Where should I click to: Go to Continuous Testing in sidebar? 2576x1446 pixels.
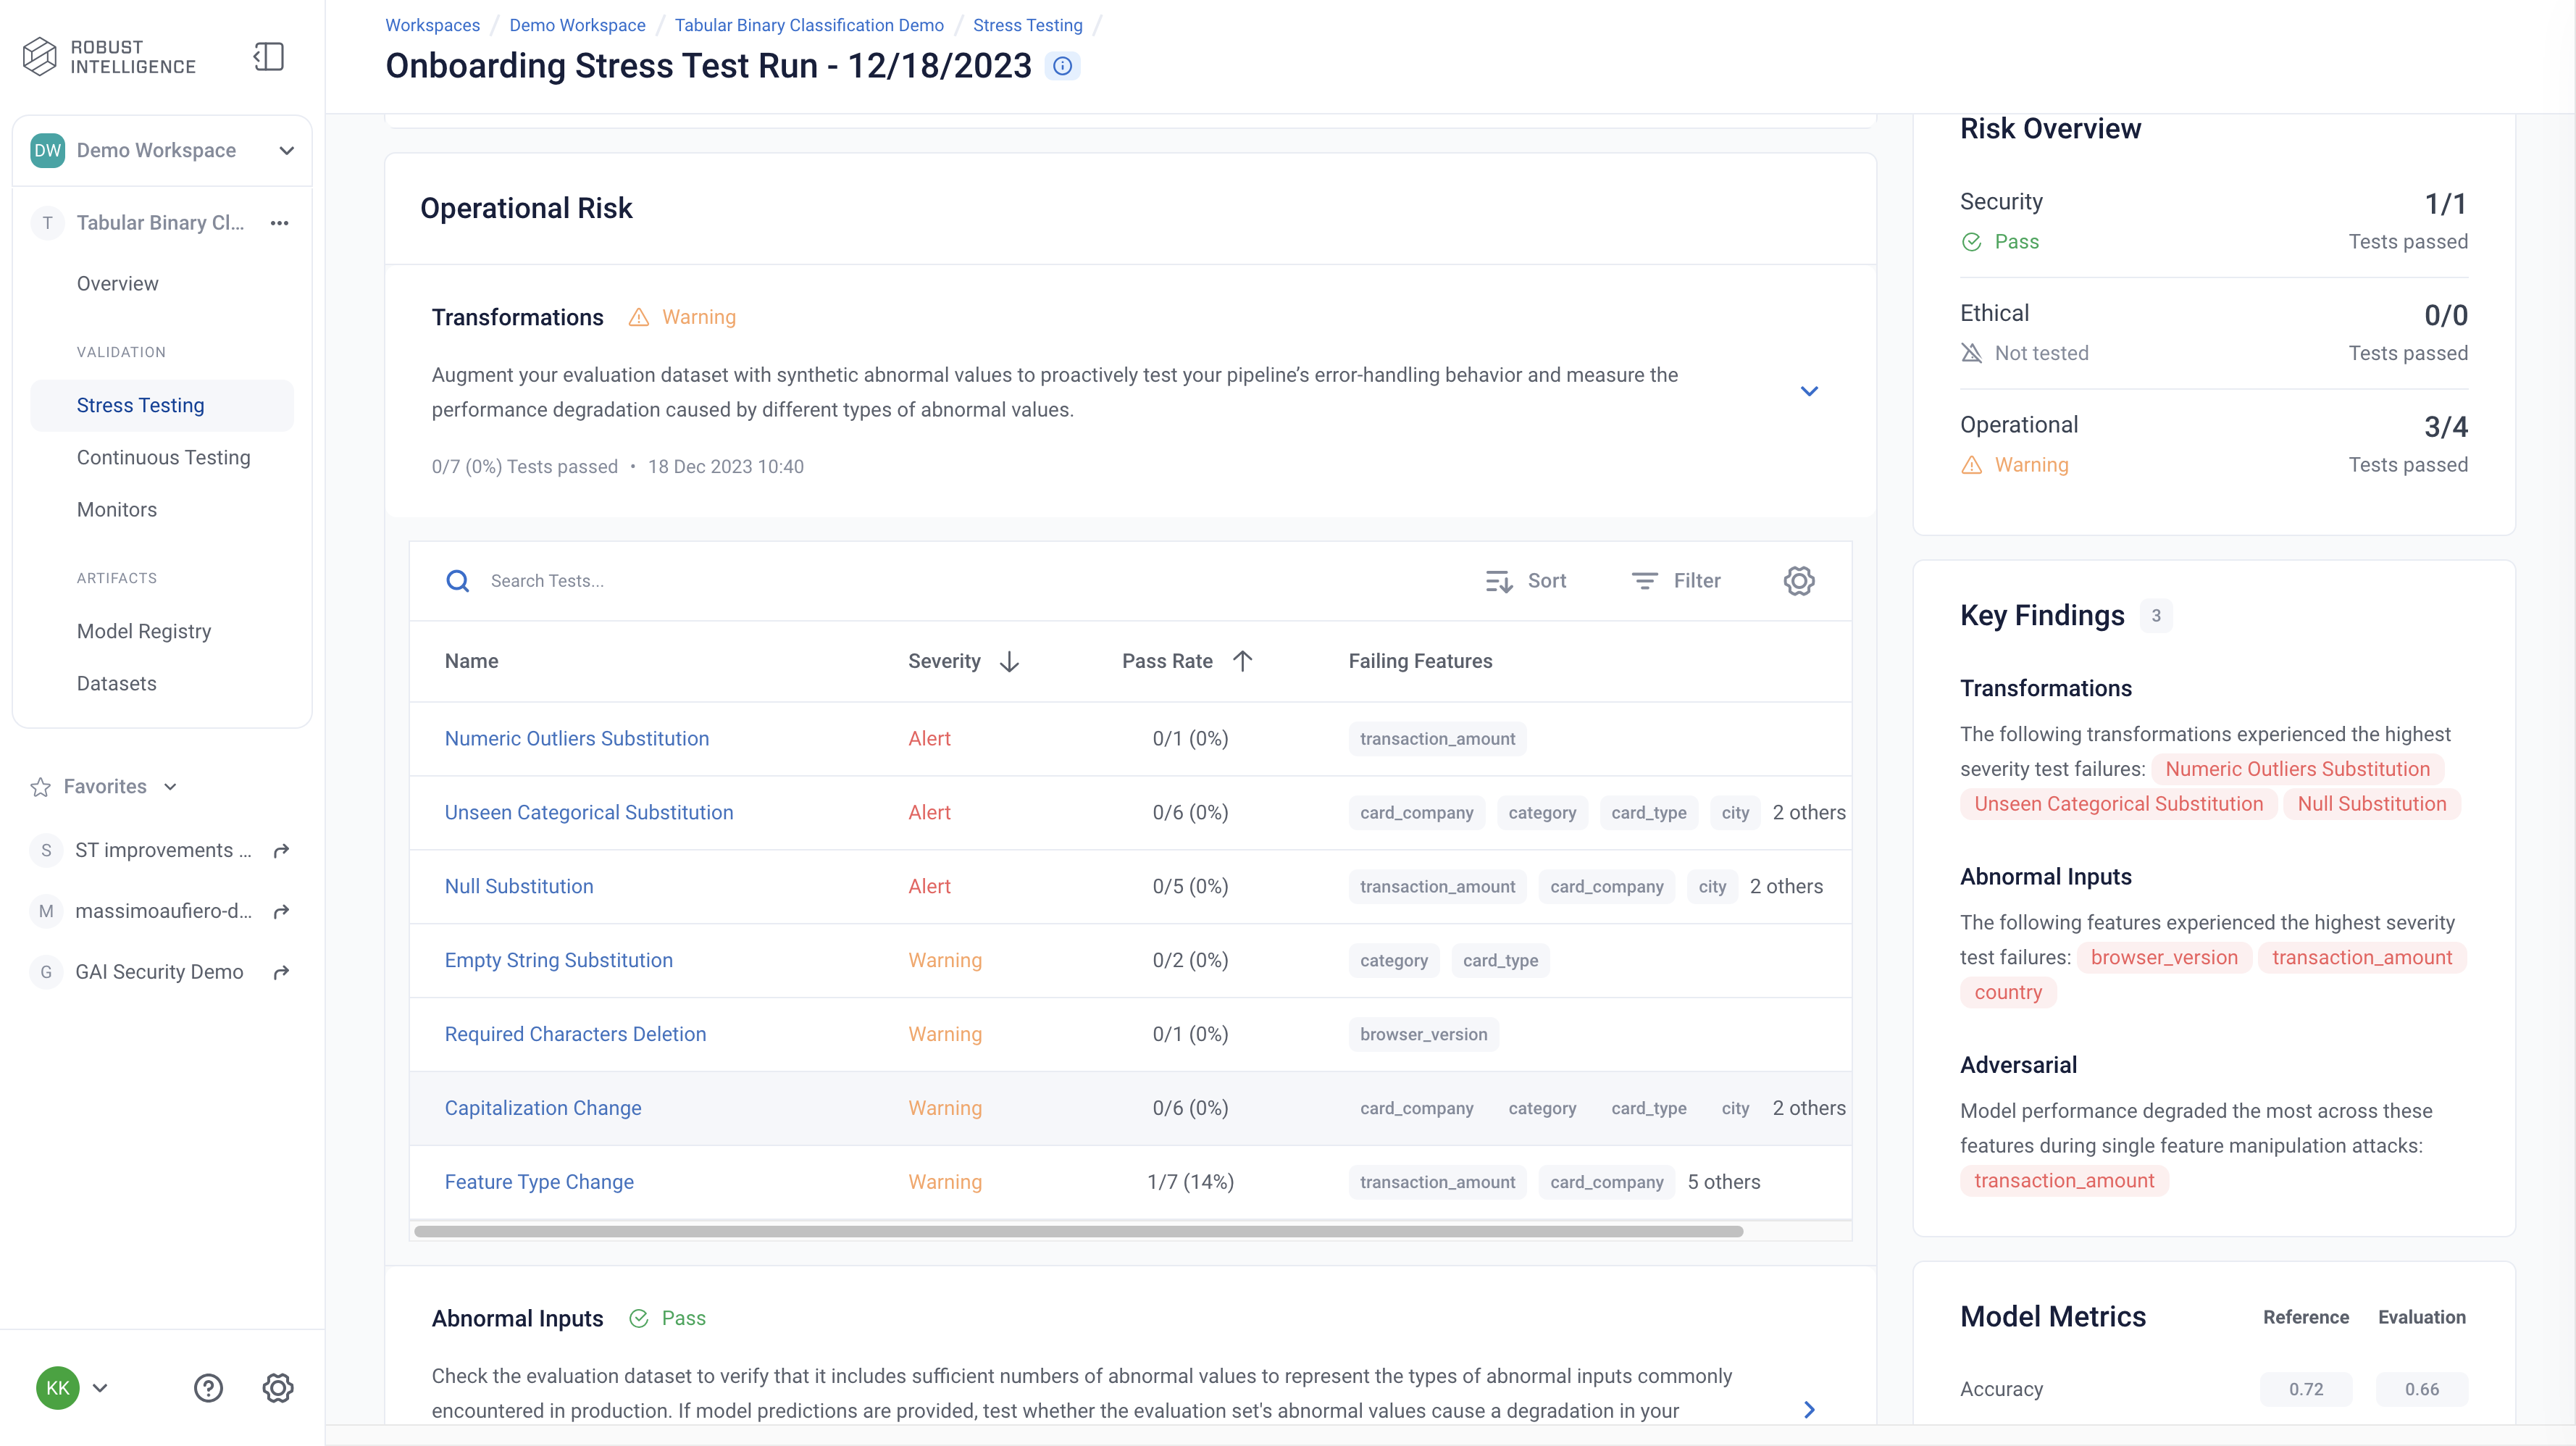tap(164, 458)
